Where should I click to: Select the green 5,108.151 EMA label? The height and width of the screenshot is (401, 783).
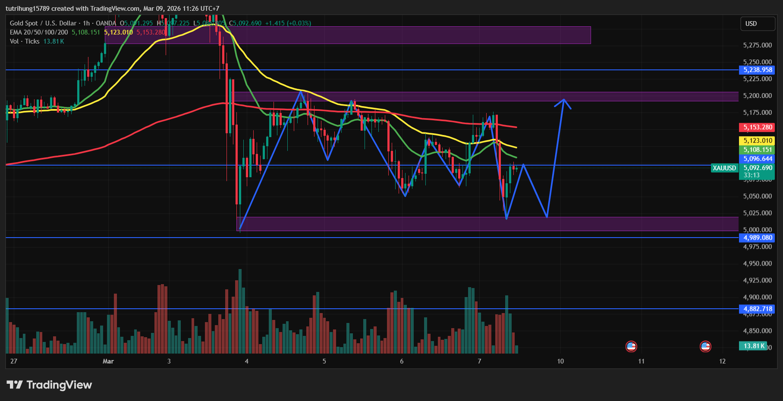[758, 150]
